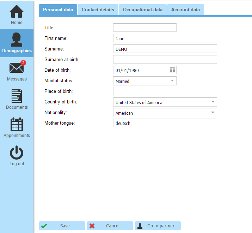
Task: Click the red X on Cancel
Action: point(92,226)
